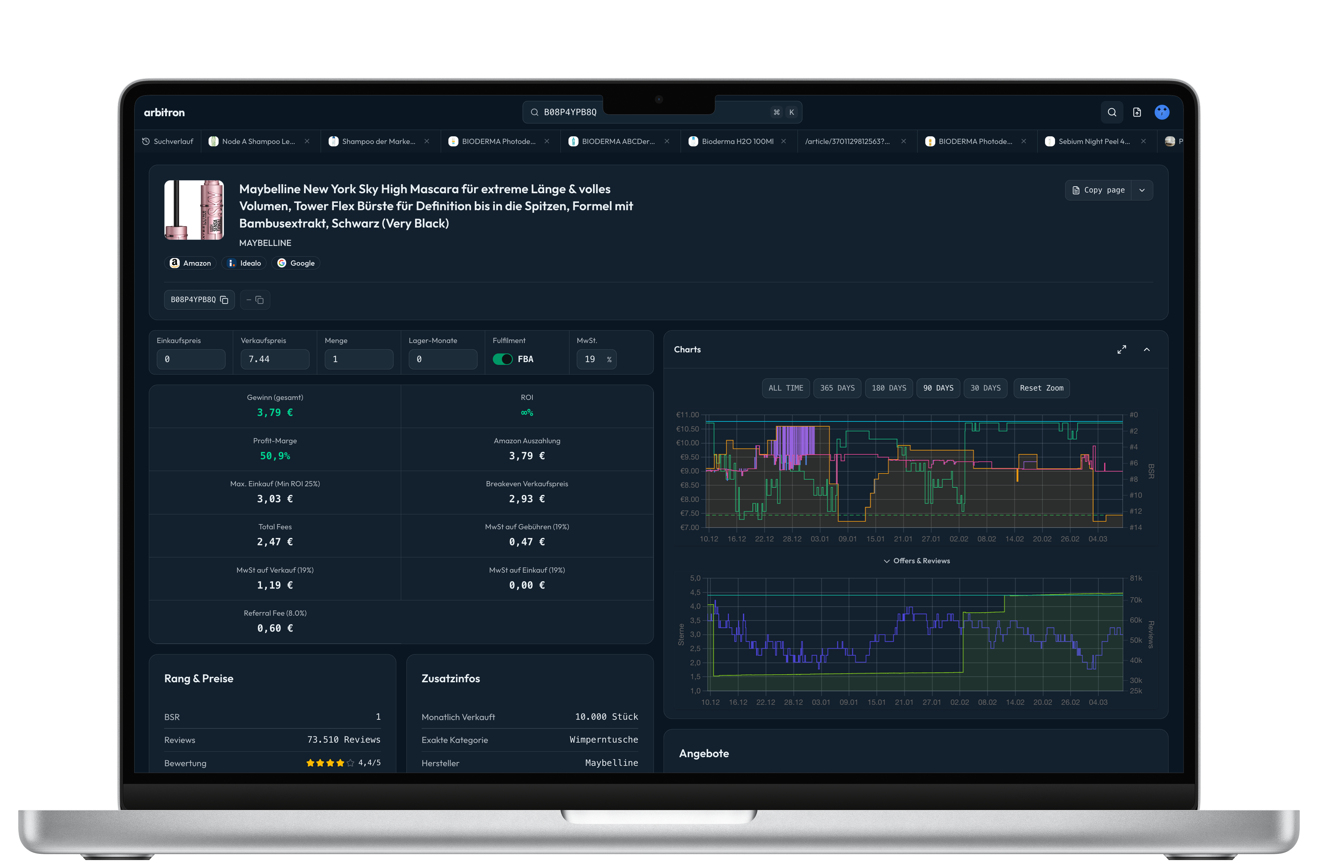
Task: Open the Google search link for the product
Action: [296, 263]
